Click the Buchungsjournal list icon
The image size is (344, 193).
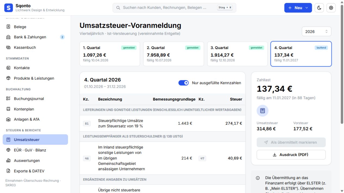[x=8, y=99]
